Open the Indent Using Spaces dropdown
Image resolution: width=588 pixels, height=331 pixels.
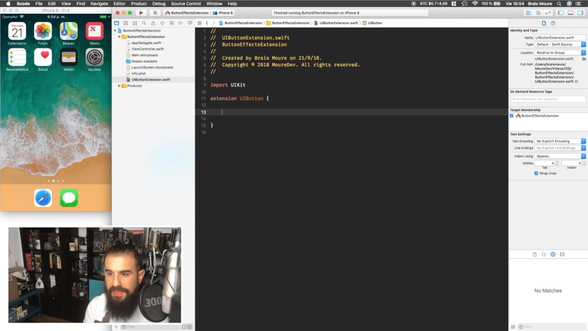(x=560, y=156)
